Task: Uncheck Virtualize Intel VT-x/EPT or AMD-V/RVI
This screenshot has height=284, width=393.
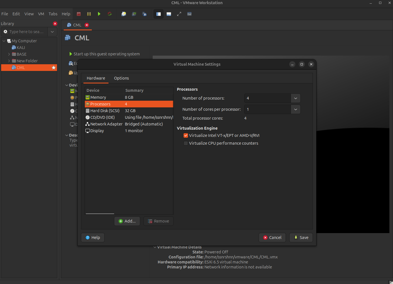Action: (x=186, y=135)
